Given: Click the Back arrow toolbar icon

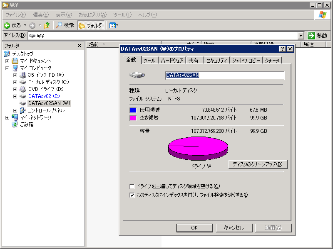Looking at the screenshot, I should (x=7, y=25).
